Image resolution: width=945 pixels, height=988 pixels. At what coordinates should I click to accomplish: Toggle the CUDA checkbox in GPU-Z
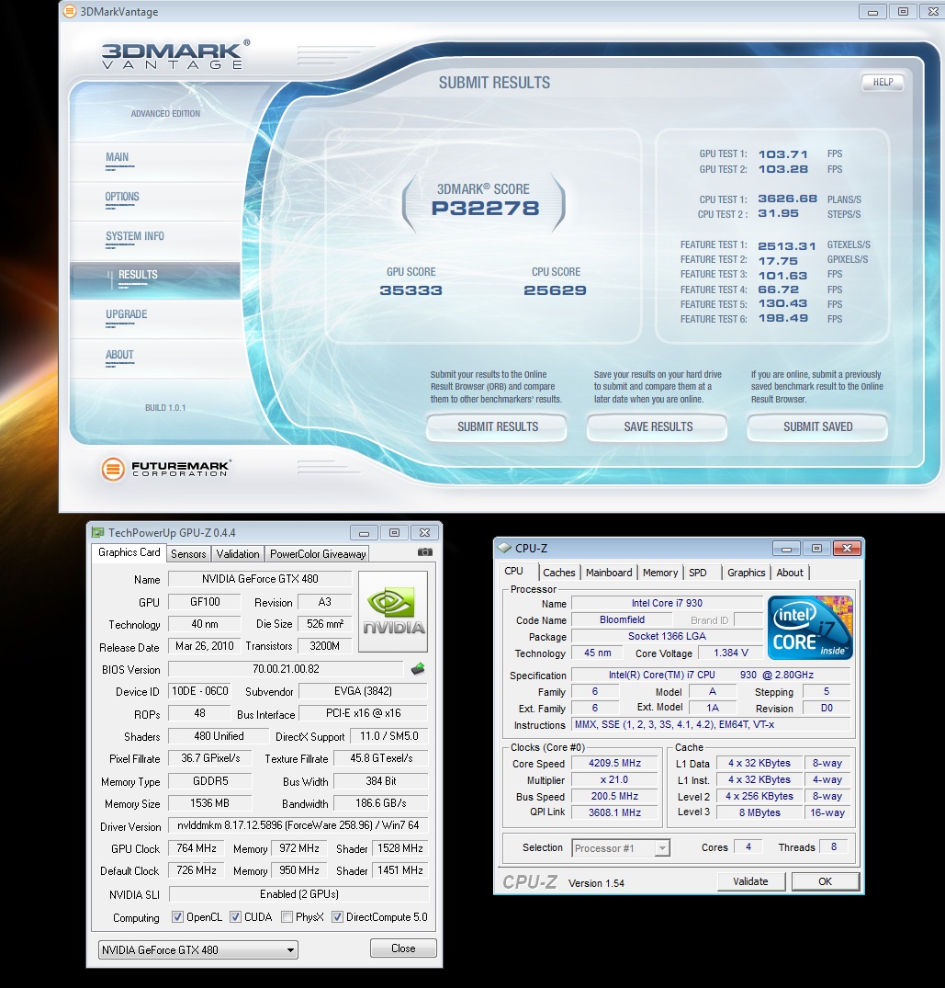(x=235, y=917)
